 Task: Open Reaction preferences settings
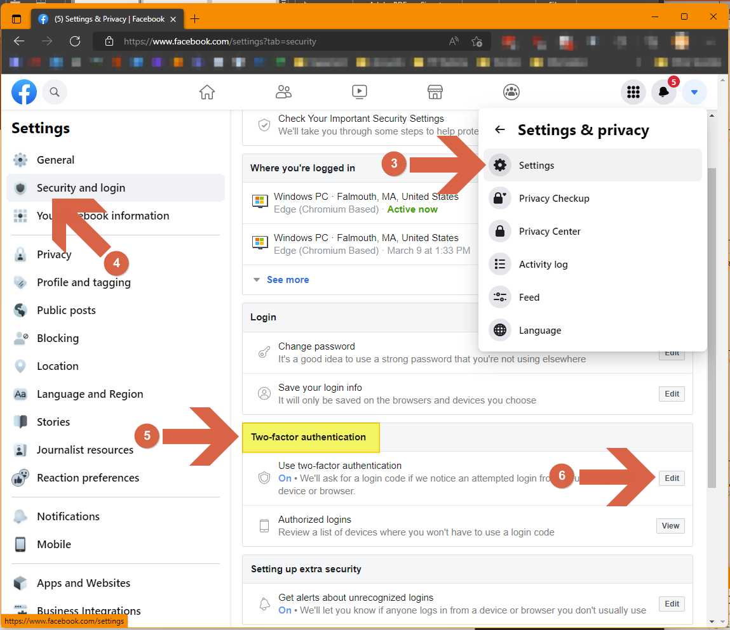(116, 478)
